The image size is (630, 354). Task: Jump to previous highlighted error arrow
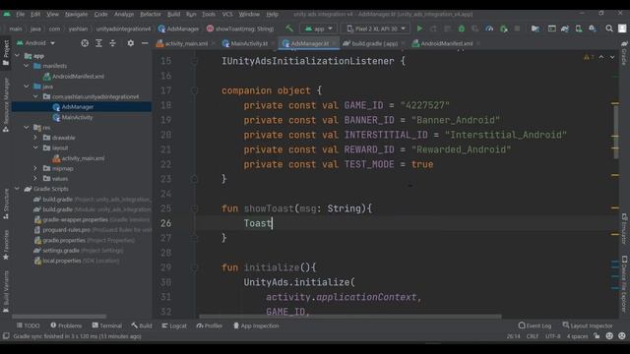point(601,57)
